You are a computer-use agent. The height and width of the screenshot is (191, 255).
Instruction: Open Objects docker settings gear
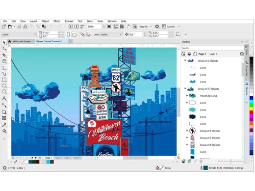point(242,54)
